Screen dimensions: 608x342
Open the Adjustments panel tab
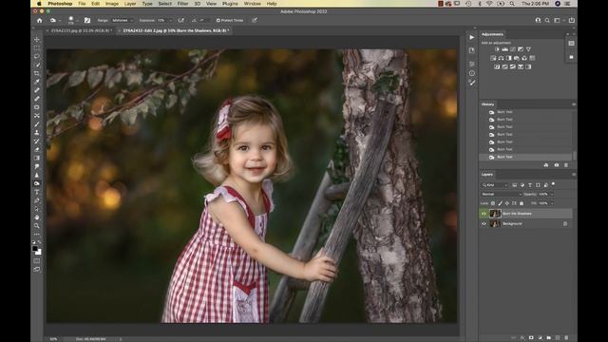click(492, 34)
